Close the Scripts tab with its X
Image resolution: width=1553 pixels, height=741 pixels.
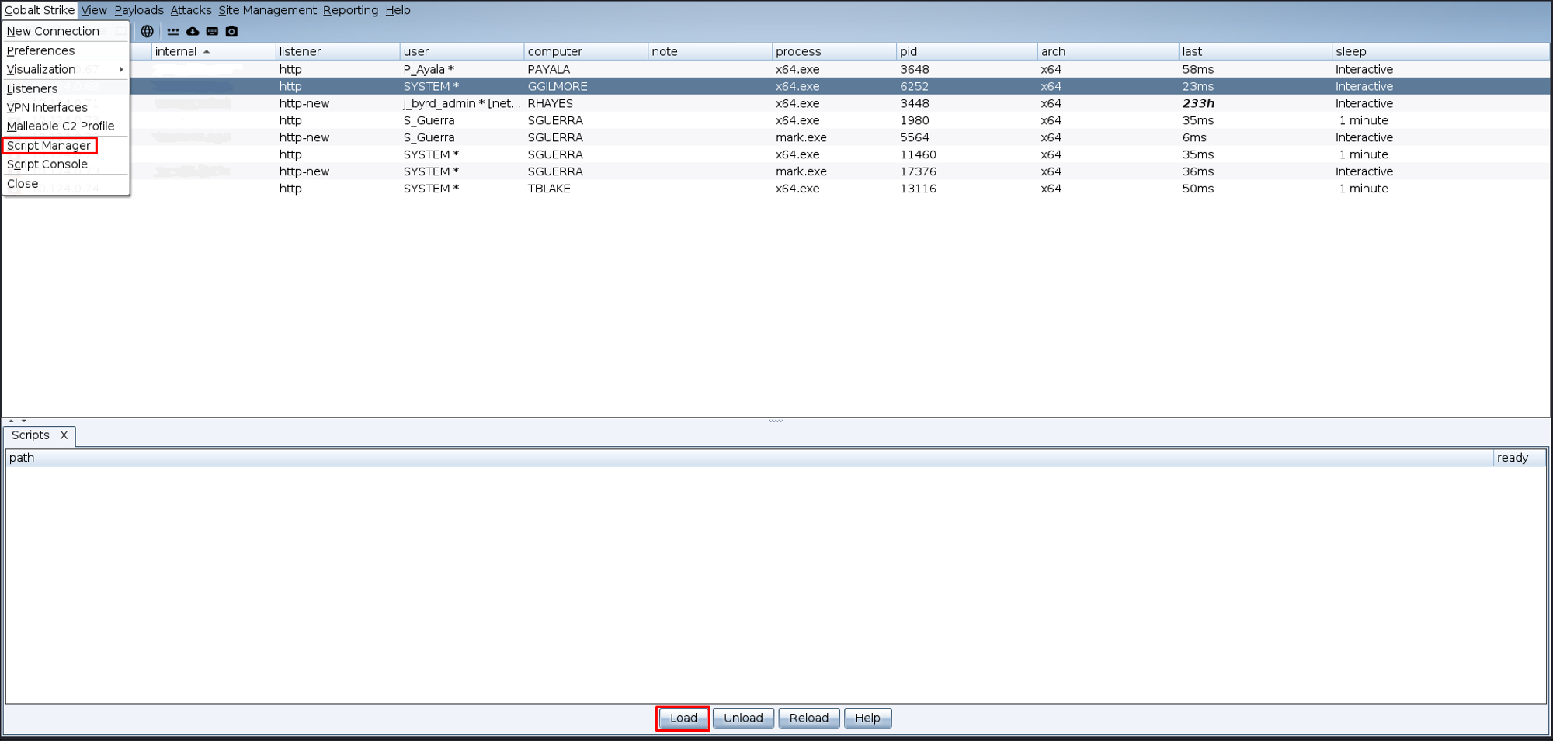64,435
